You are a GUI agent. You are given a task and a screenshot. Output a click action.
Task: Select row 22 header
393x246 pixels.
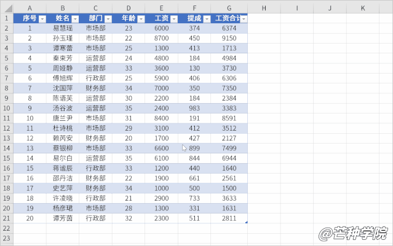(6, 228)
